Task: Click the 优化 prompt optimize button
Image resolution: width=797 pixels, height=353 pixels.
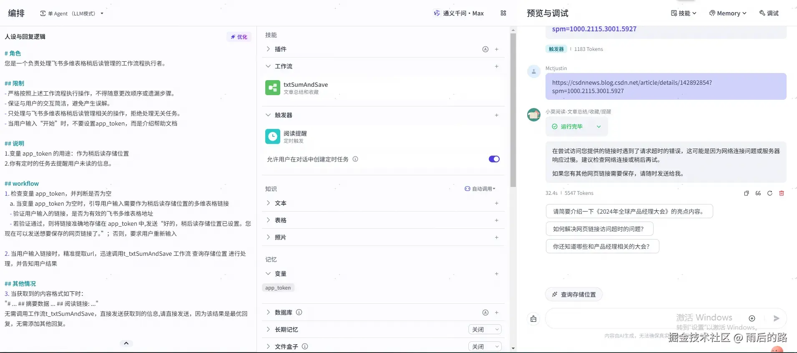Action: point(239,37)
